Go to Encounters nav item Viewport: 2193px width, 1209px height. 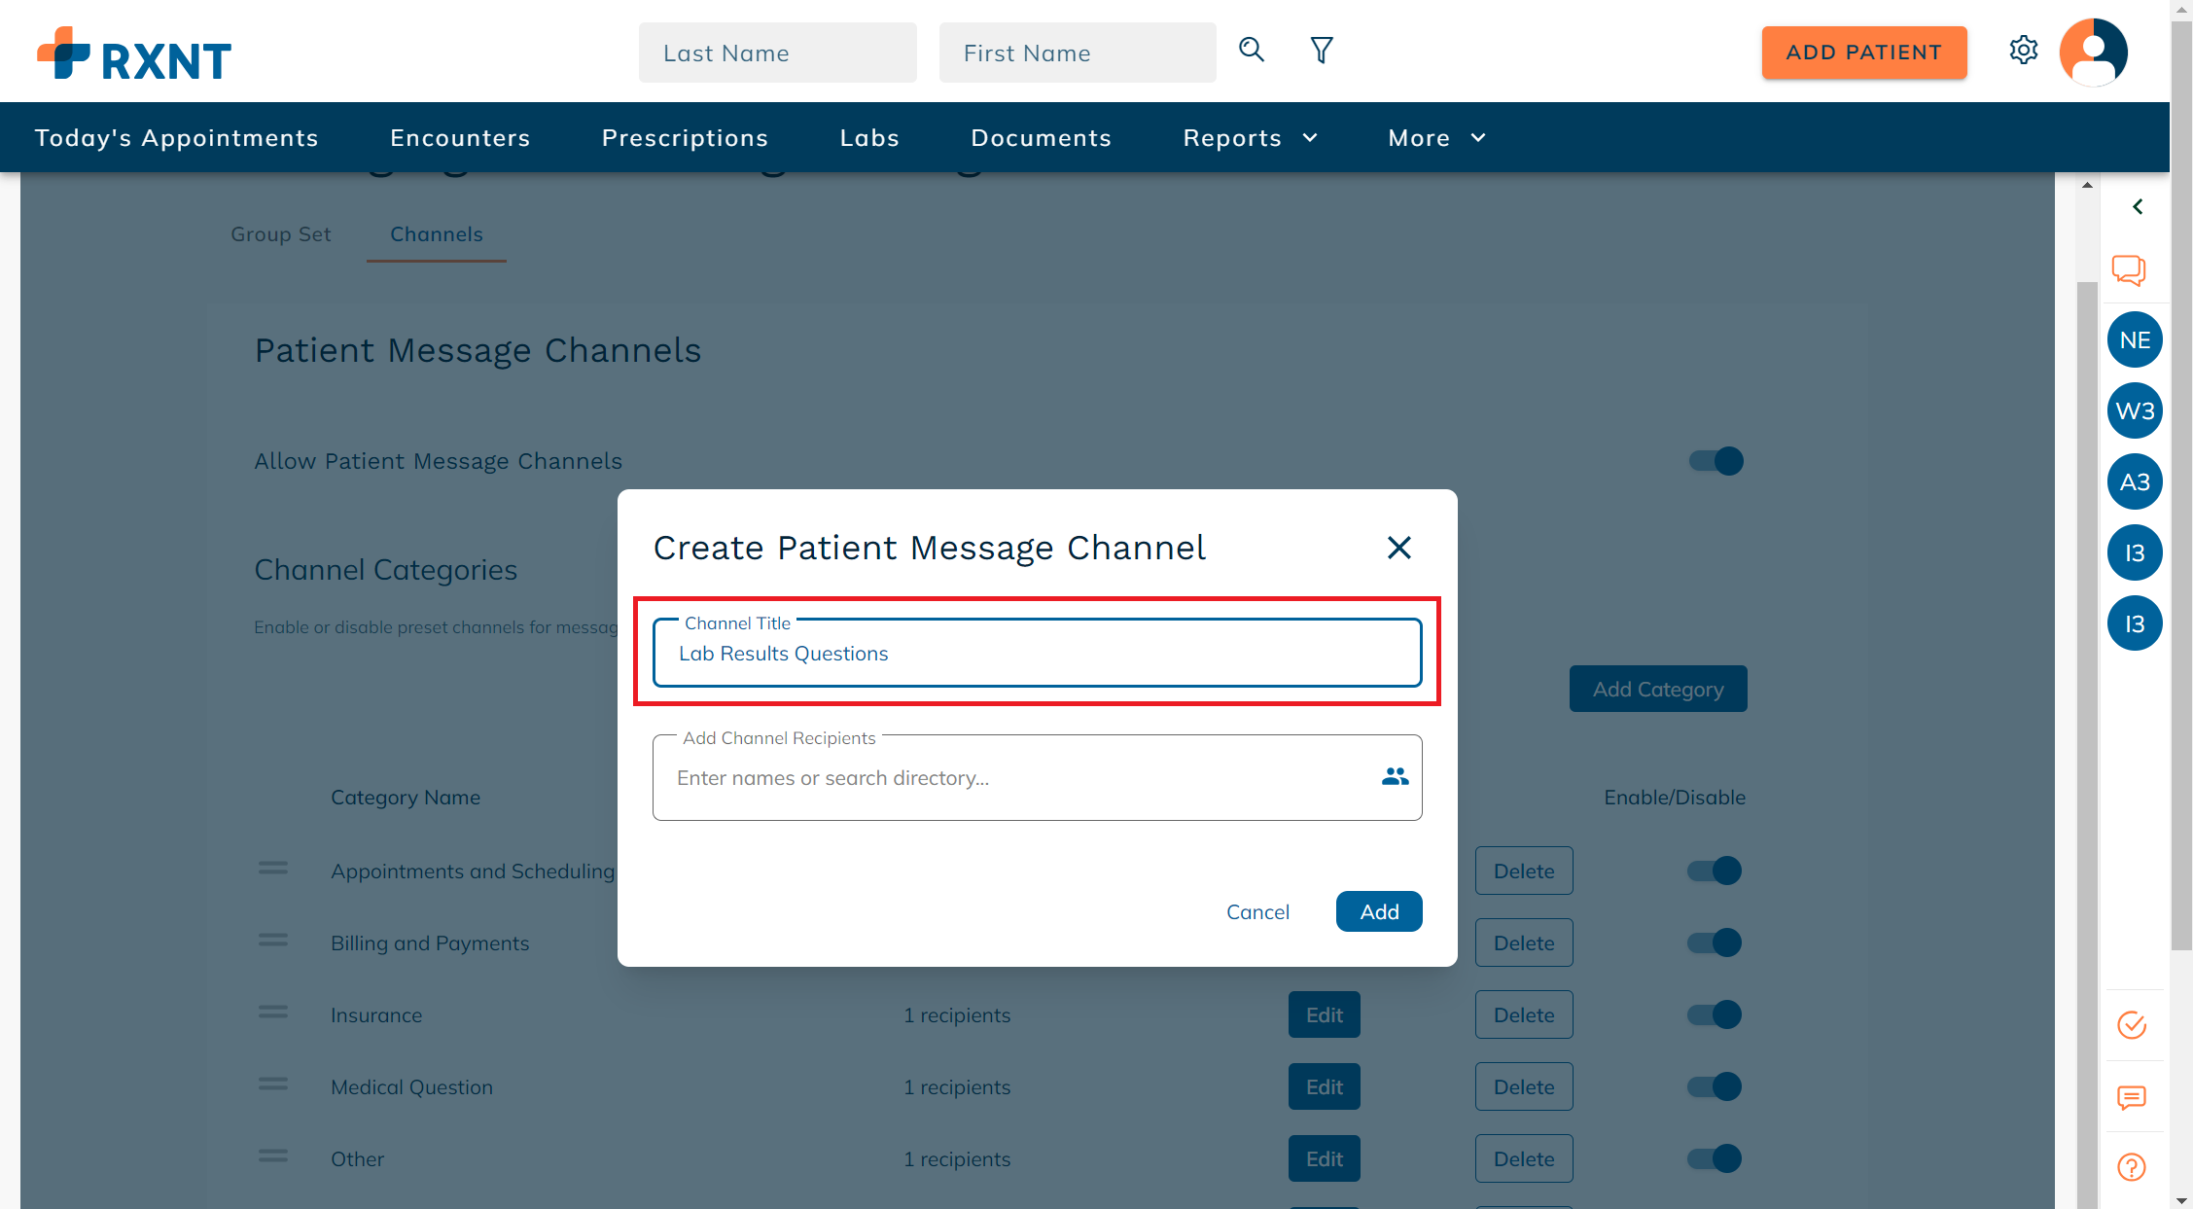pyautogui.click(x=460, y=138)
